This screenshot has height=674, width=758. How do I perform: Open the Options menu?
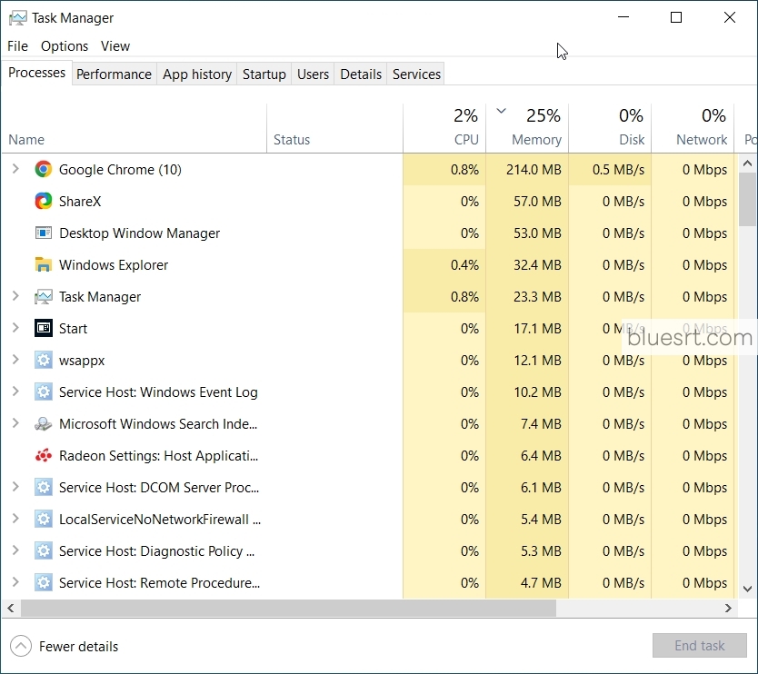coord(64,45)
